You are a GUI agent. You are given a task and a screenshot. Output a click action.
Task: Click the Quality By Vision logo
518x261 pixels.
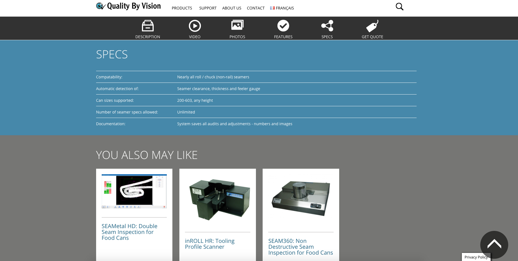click(129, 6)
